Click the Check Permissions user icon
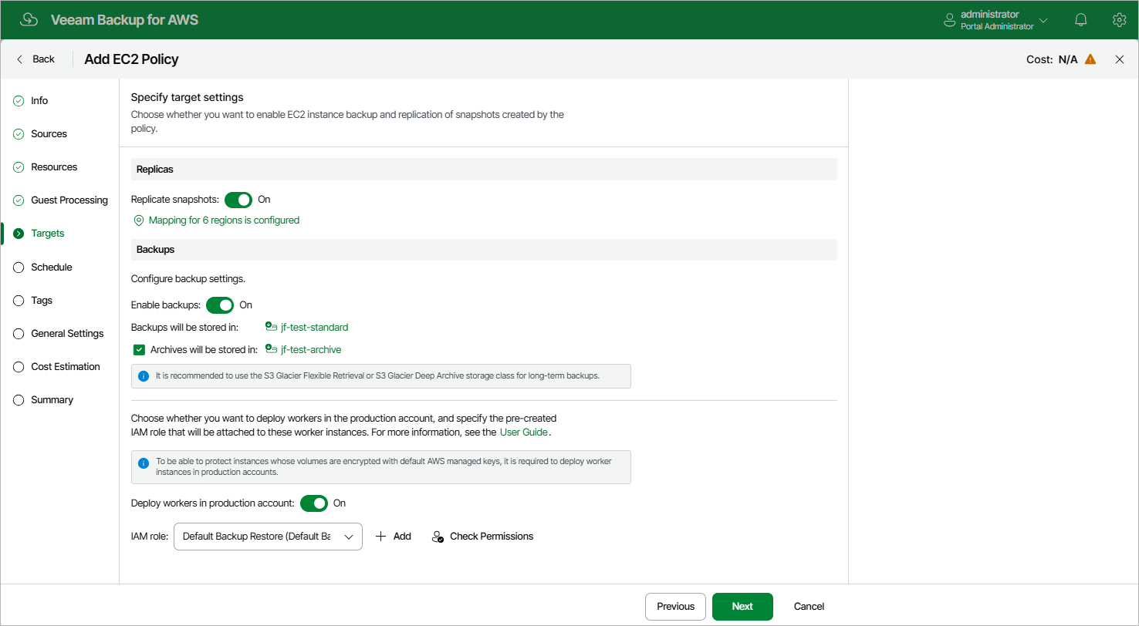Screen dimensions: 1139x626 pyautogui.click(x=438, y=537)
